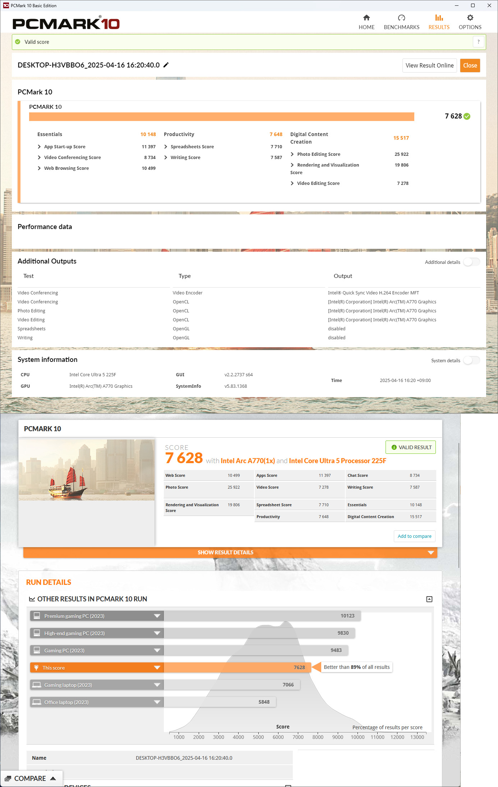Image resolution: width=498 pixels, height=787 pixels.
Task: Open the BENCHMARKS gauge icon
Action: pos(401,18)
